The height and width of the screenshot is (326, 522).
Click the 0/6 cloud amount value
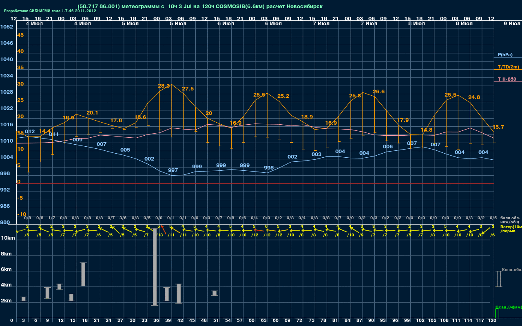[242, 218]
